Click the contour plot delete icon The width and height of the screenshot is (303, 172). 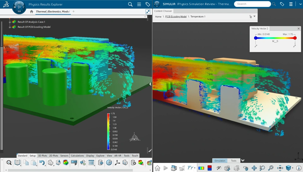click(x=141, y=163)
